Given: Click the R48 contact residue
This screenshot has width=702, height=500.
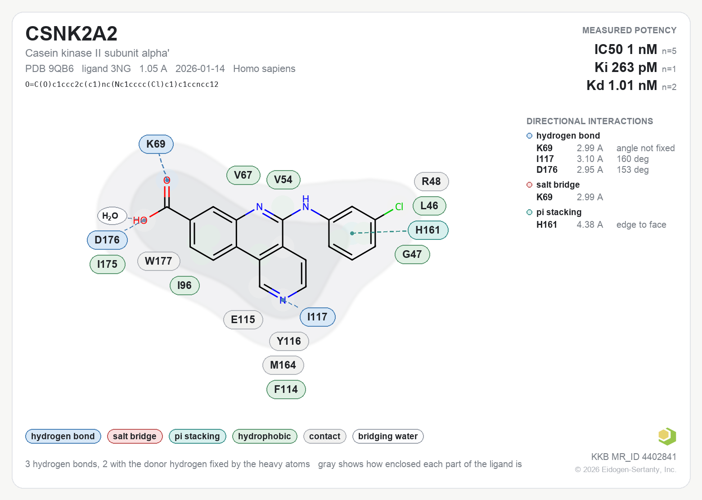Looking at the screenshot, I should click(x=431, y=181).
